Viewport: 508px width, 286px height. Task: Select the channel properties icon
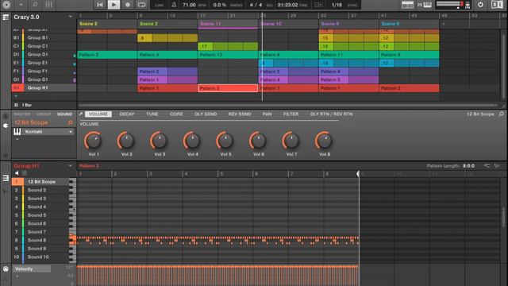pyautogui.click(x=6, y=116)
